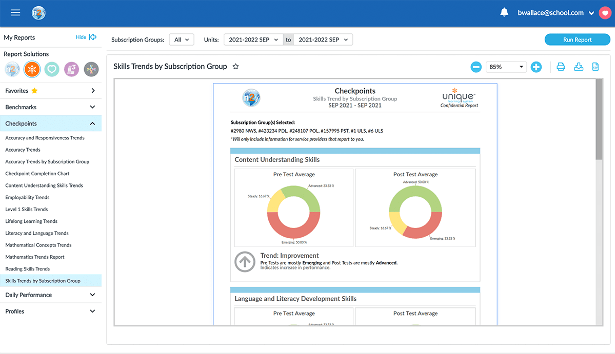Zoom in with the plus button

[536, 67]
